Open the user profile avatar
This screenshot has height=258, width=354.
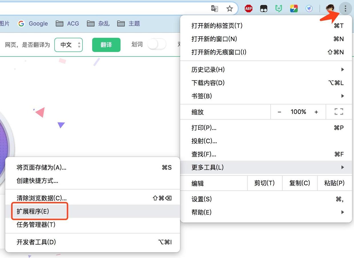tap(330, 9)
